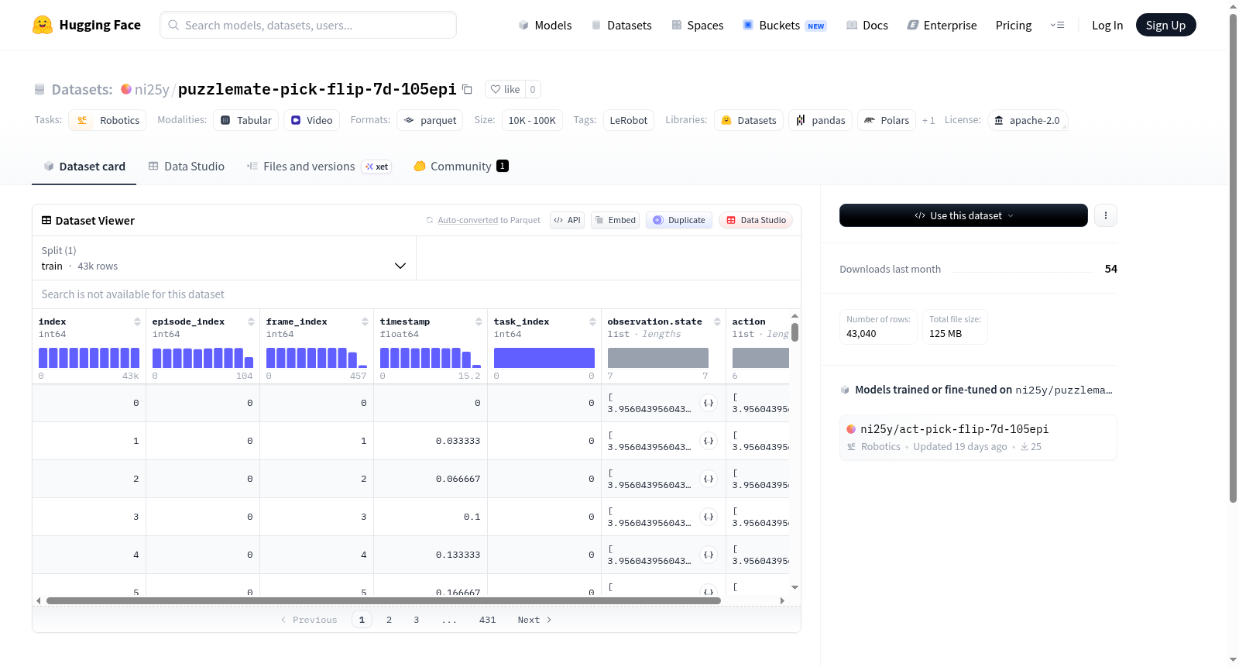This screenshot has height=667, width=1239.
Task: Click the Embed button
Action: (615, 220)
